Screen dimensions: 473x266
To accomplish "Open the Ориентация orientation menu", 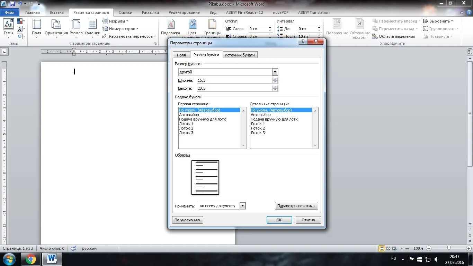I will point(56,29).
